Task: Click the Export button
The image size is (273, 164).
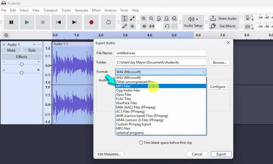Action: [221, 154]
